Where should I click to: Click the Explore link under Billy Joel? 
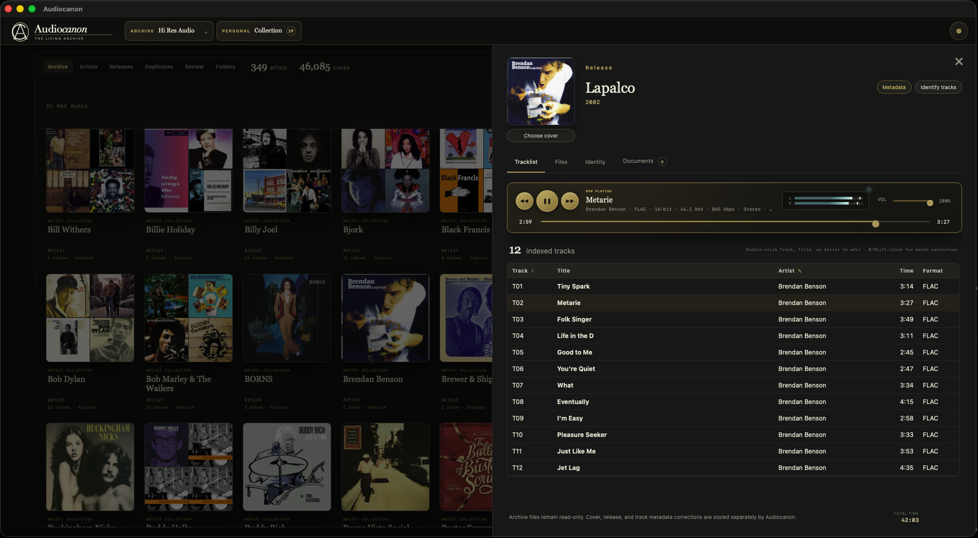284,258
